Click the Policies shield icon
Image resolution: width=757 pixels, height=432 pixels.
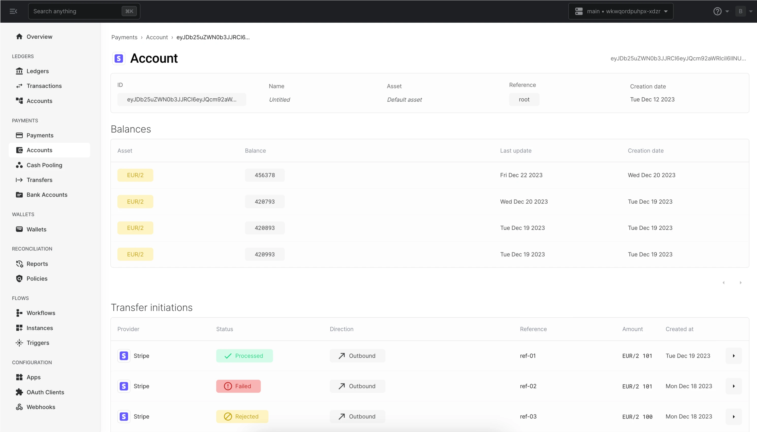(19, 278)
